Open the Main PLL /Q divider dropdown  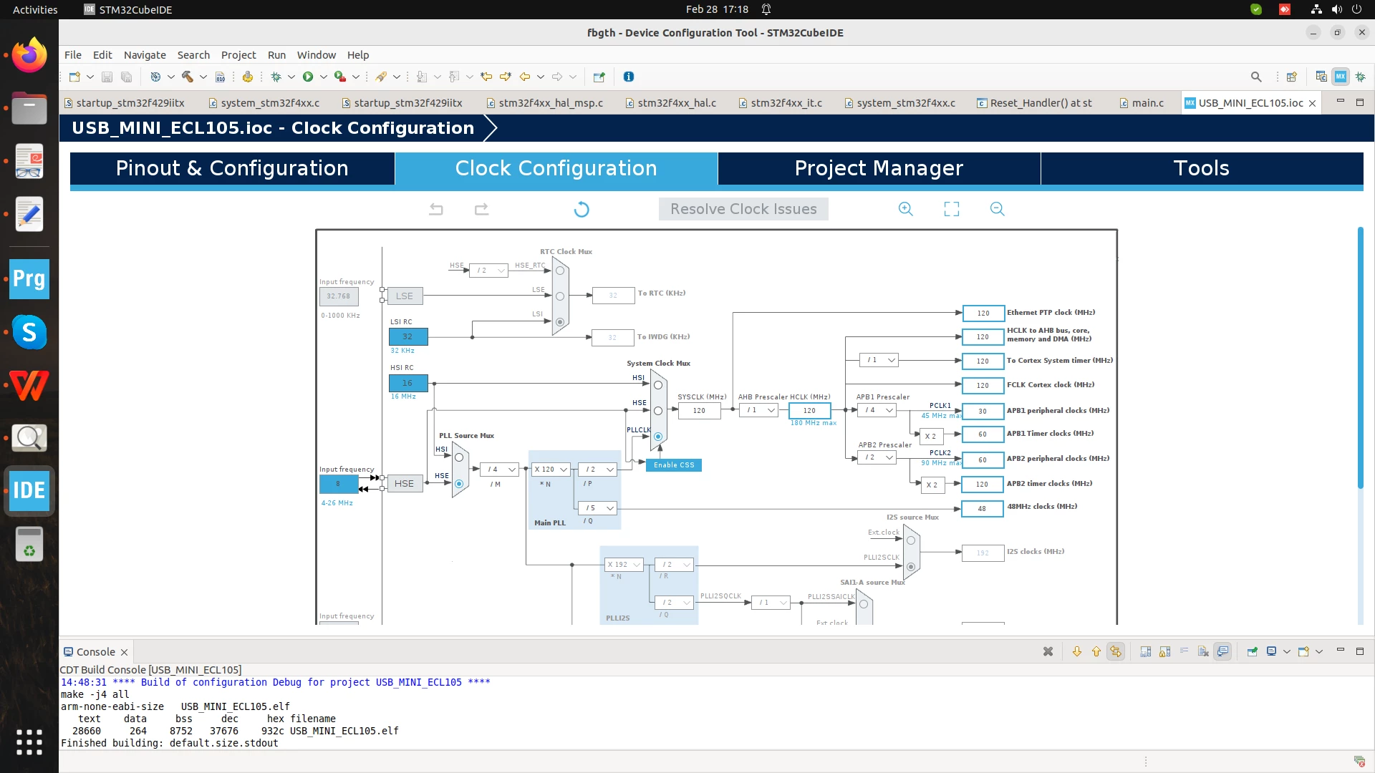[598, 508]
